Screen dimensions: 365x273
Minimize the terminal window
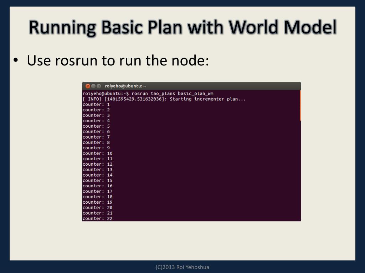pyautogui.click(x=93, y=86)
